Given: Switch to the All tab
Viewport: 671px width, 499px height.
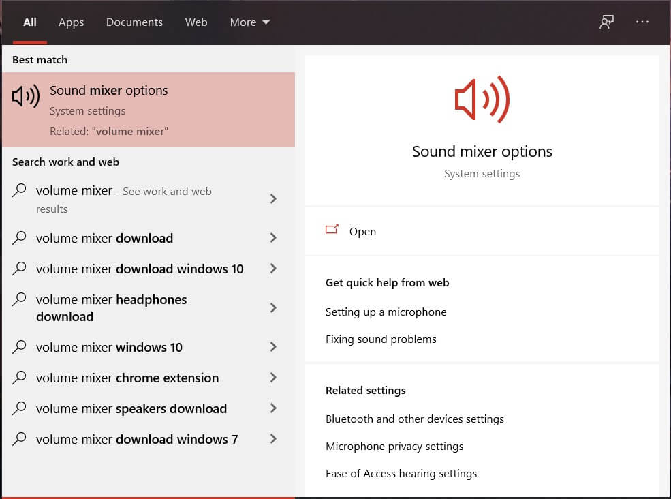Looking at the screenshot, I should pyautogui.click(x=29, y=22).
